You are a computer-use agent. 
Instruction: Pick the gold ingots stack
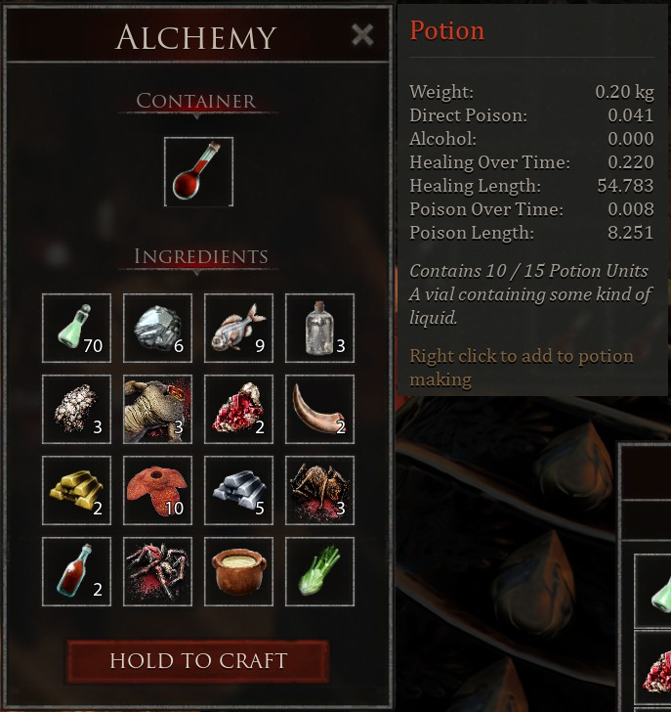[76, 490]
